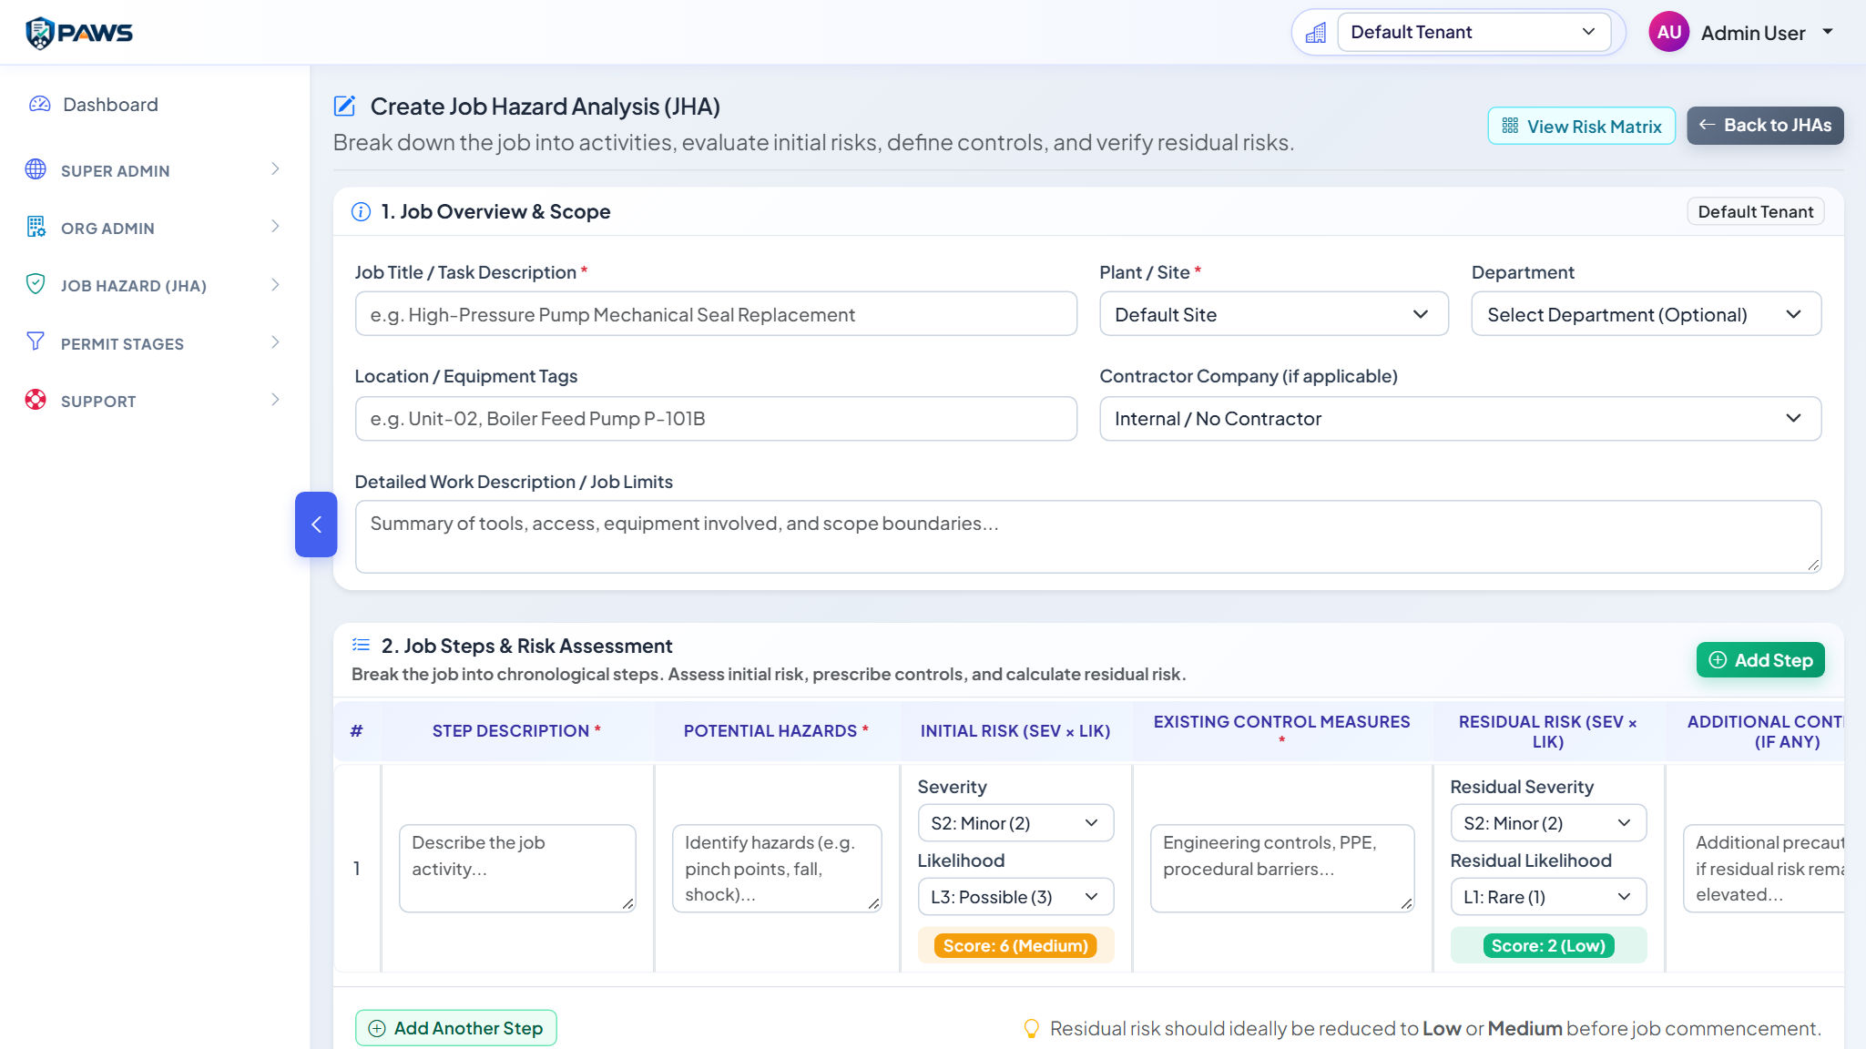This screenshot has height=1049, width=1866.
Task: Focus the Detailed Work Description textarea
Action: coord(1088,536)
